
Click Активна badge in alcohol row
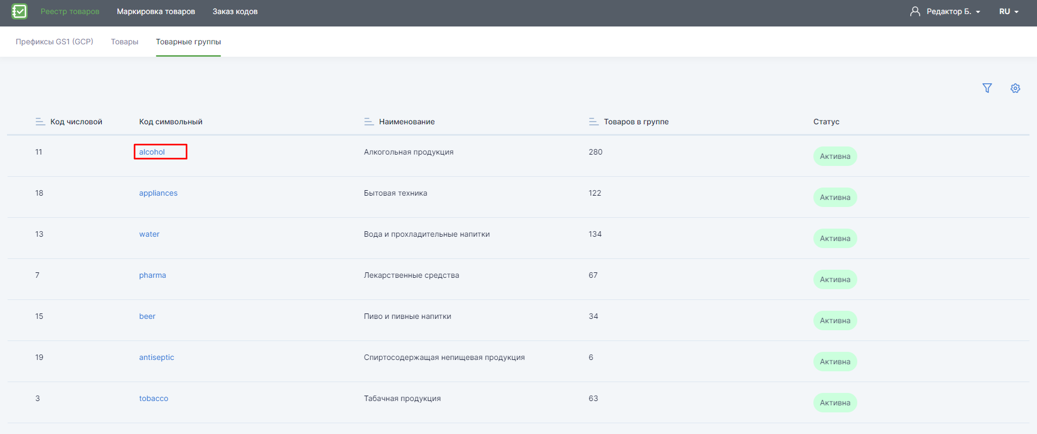pos(835,156)
